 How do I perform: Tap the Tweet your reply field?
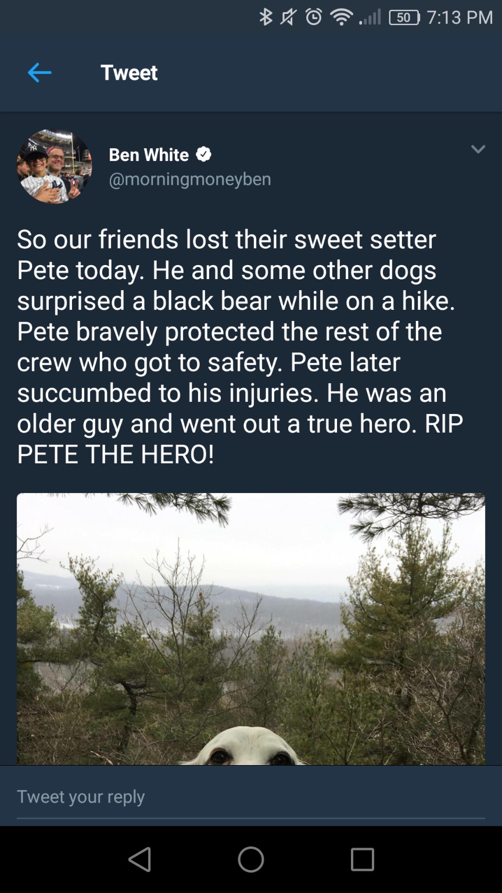click(251, 796)
